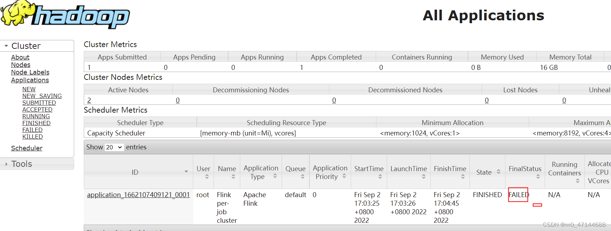Filter applications by RUNNING state

(36, 116)
